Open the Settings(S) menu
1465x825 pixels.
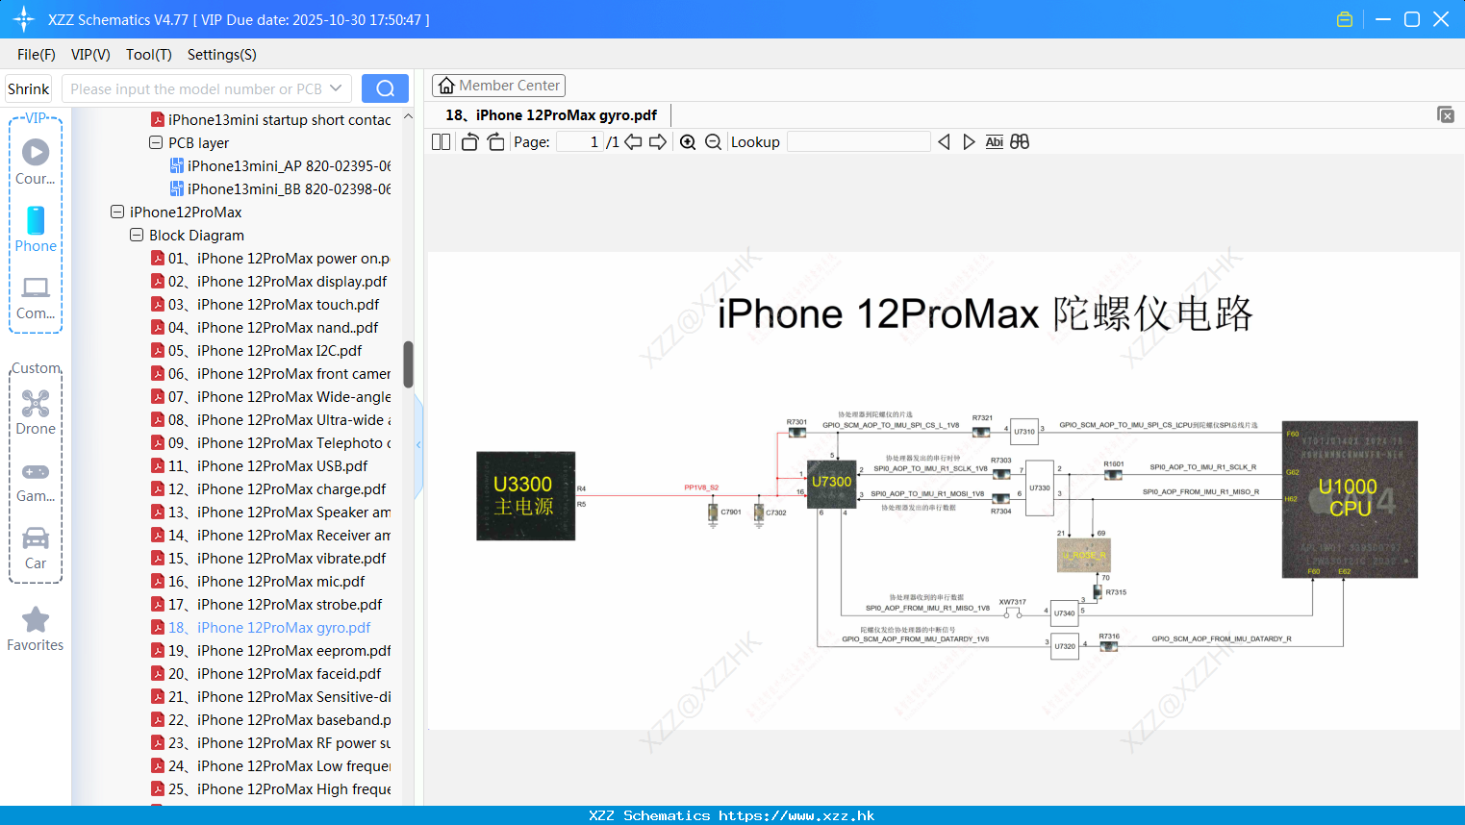point(222,55)
